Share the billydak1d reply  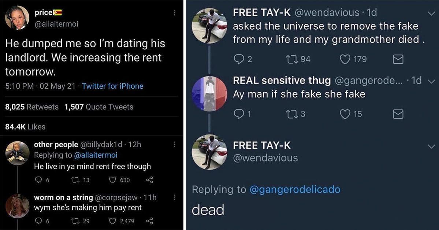[x=149, y=180]
